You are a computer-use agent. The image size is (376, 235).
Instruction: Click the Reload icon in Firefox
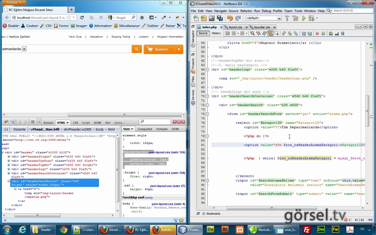tap(82, 18)
